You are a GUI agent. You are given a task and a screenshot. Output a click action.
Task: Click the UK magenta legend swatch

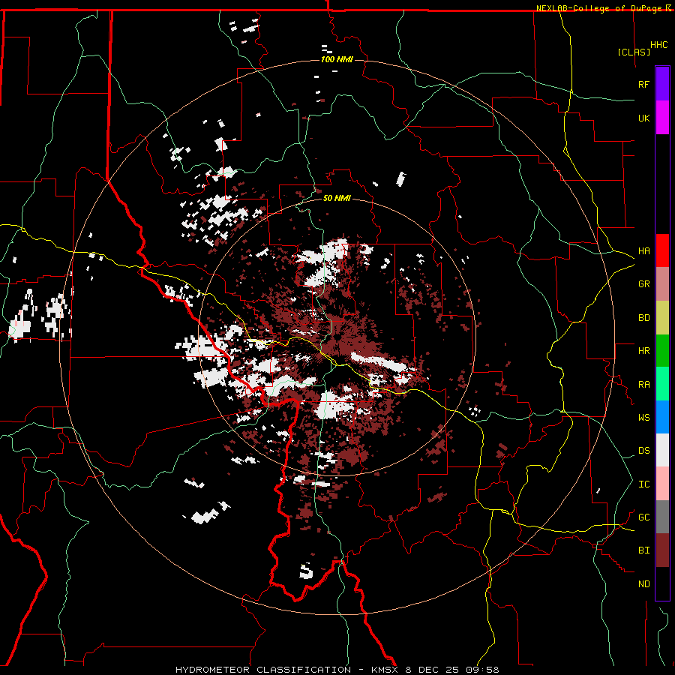pos(662,118)
